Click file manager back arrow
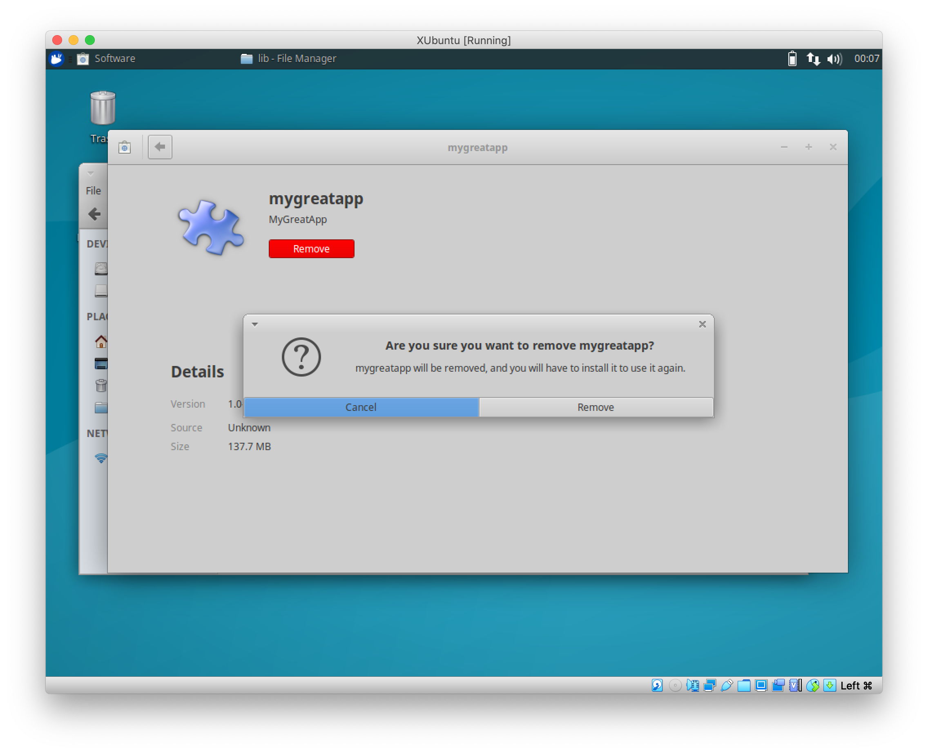 pos(94,214)
